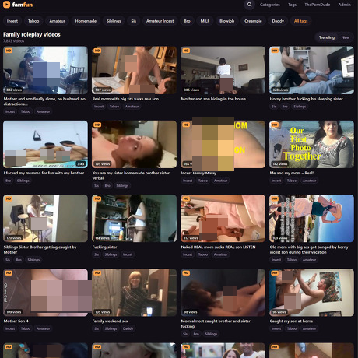Screen dimensions: 358x358
Task: Pick the Sis tag pill in top row
Action: pos(134,21)
